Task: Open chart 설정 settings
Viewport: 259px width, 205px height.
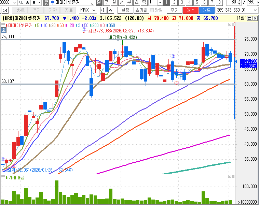Action: pyautogui.click(x=125, y=10)
